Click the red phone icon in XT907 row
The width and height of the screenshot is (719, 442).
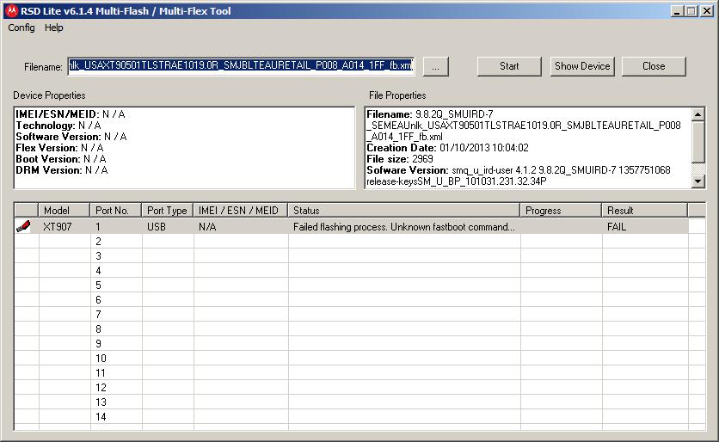pyautogui.click(x=23, y=226)
